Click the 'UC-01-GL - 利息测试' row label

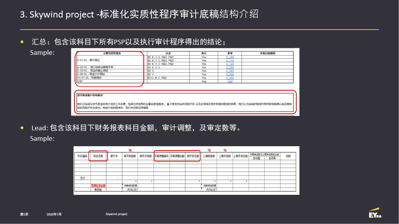[89, 78]
